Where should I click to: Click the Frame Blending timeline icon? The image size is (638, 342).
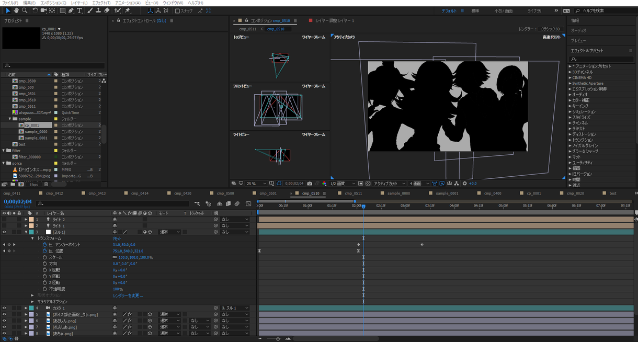229,203
